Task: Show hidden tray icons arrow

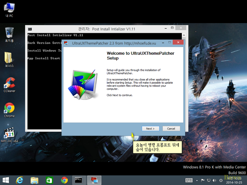Action: tap(197, 180)
